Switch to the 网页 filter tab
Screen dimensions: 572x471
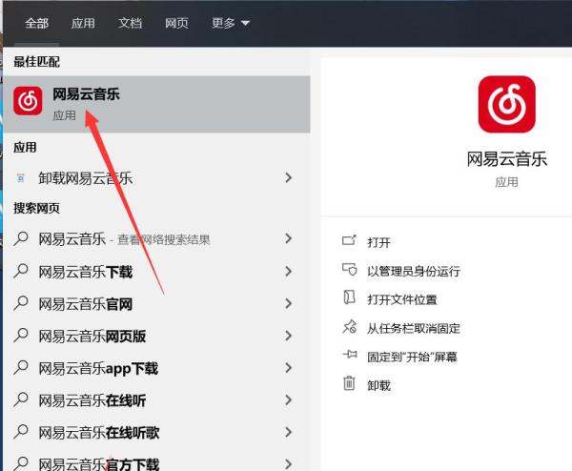coord(176,23)
